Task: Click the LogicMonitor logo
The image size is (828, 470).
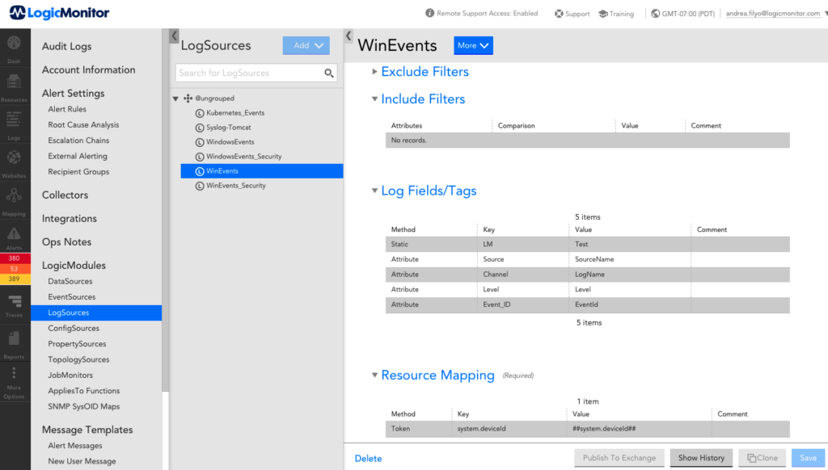Action: [x=59, y=13]
